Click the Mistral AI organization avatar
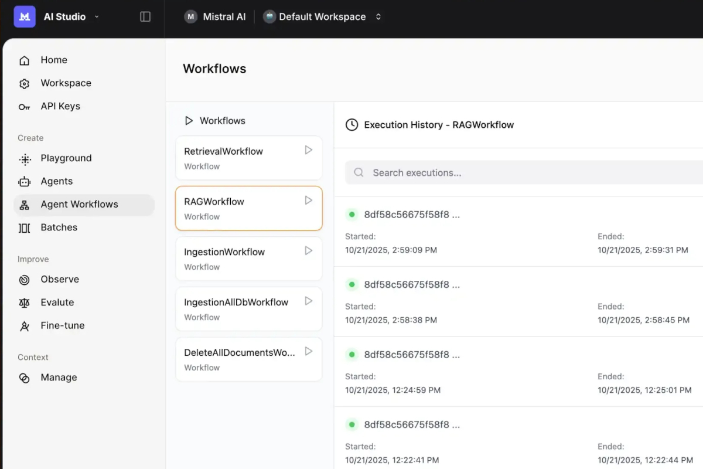 point(190,17)
